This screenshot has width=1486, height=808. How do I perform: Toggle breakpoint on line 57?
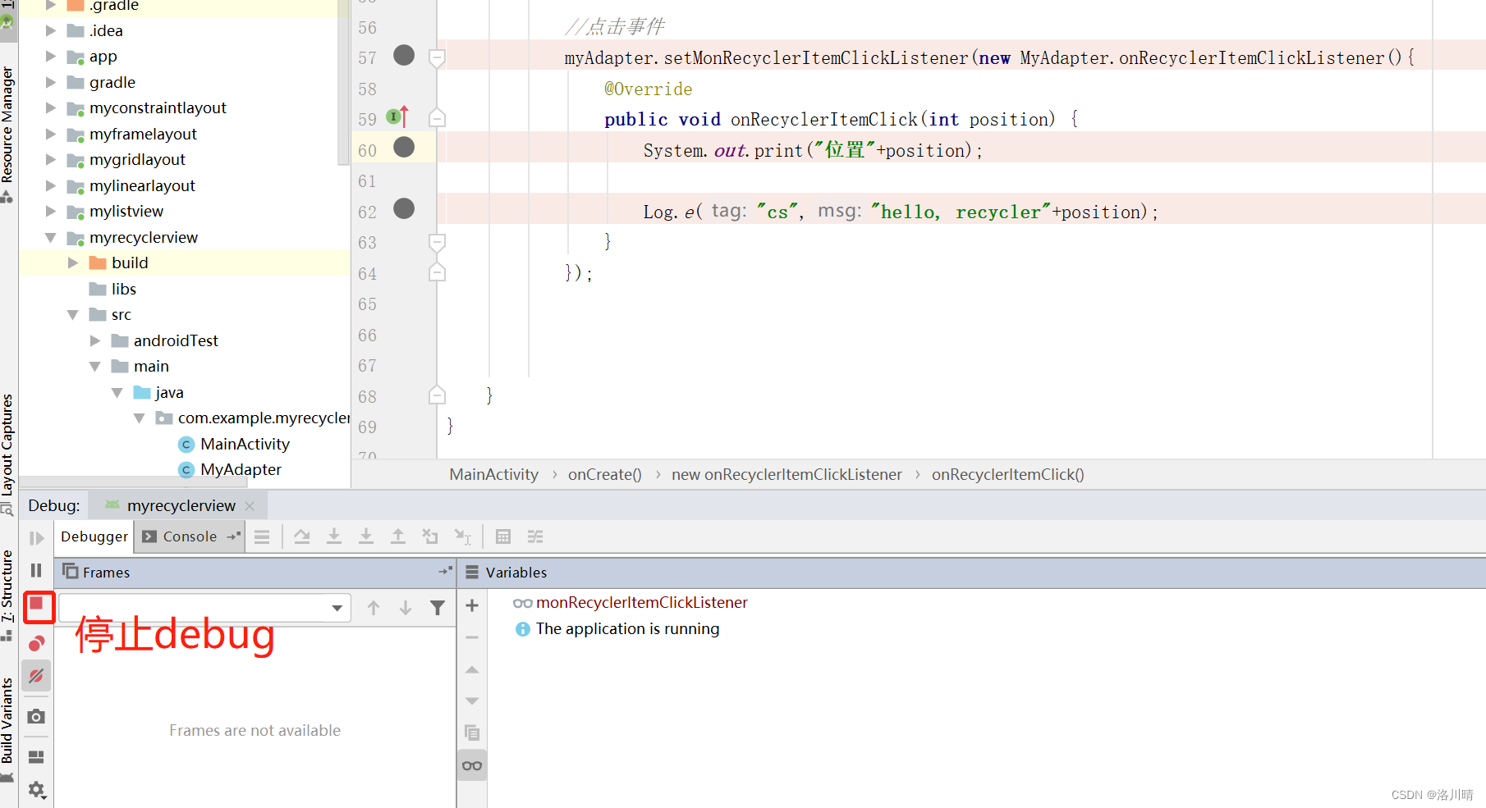click(404, 55)
